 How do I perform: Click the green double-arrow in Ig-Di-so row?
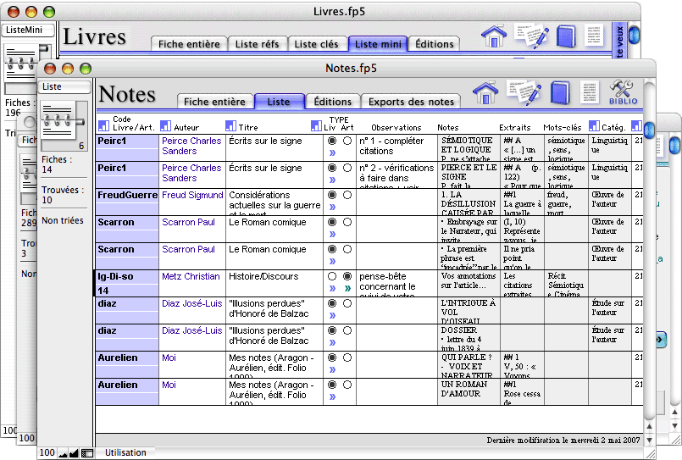tap(347, 288)
